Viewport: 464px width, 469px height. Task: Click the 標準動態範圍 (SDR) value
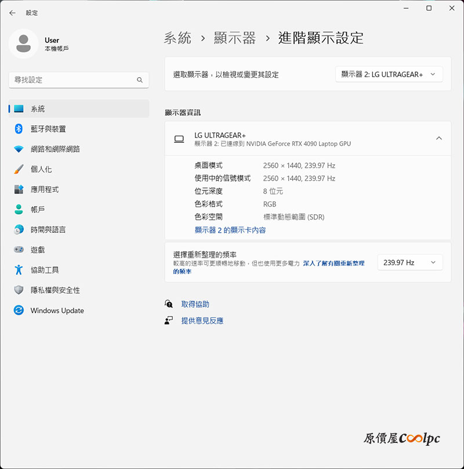294,217
